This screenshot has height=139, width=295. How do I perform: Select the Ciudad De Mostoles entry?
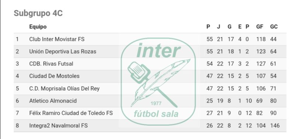(x=54, y=76)
